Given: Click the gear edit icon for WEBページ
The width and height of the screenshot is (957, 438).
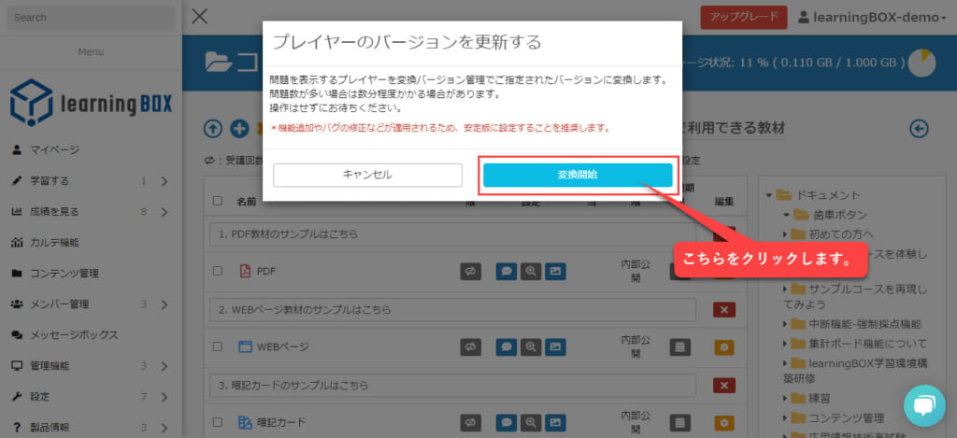Looking at the screenshot, I should coord(722,347).
